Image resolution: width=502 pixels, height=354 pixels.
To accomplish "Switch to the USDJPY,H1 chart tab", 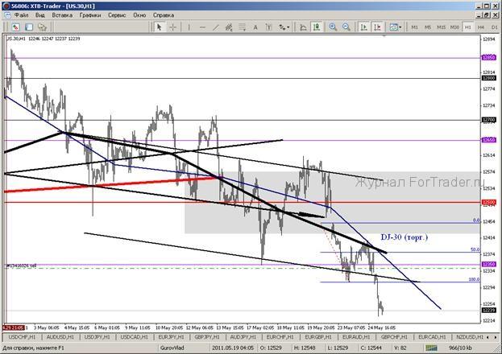I will tap(97, 337).
